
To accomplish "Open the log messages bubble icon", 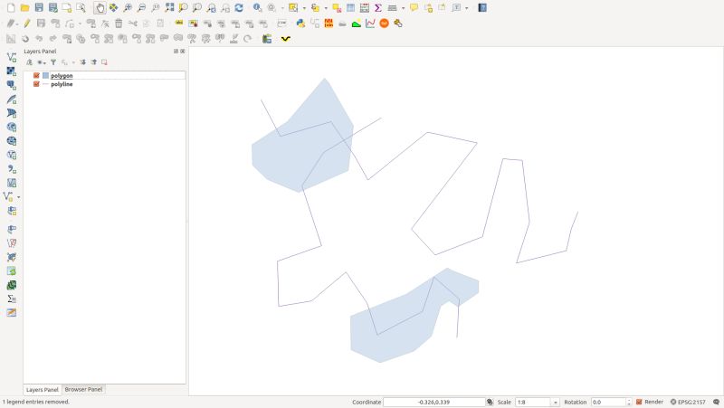I will tap(716, 402).
